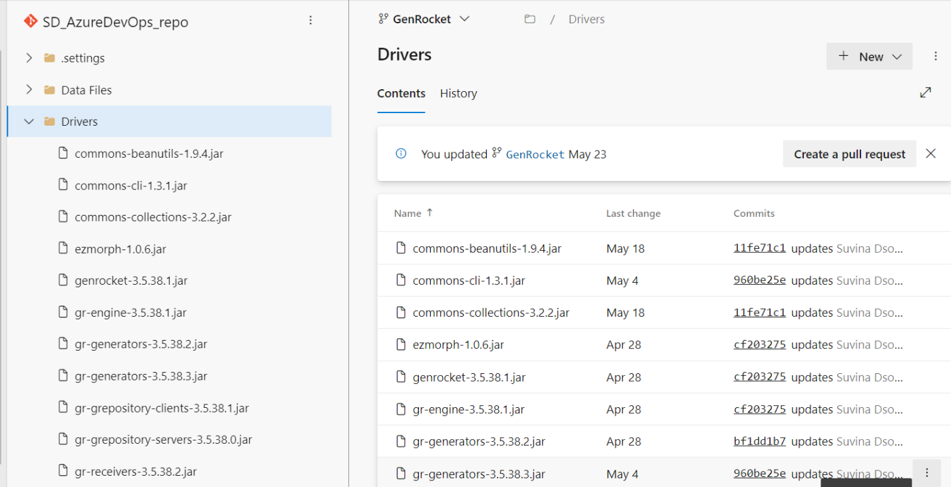Open gr-generators-3.5.38.3.jar in the tree

click(x=141, y=376)
